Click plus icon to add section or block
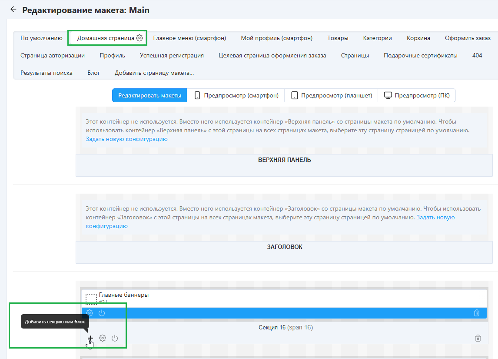 90,338
